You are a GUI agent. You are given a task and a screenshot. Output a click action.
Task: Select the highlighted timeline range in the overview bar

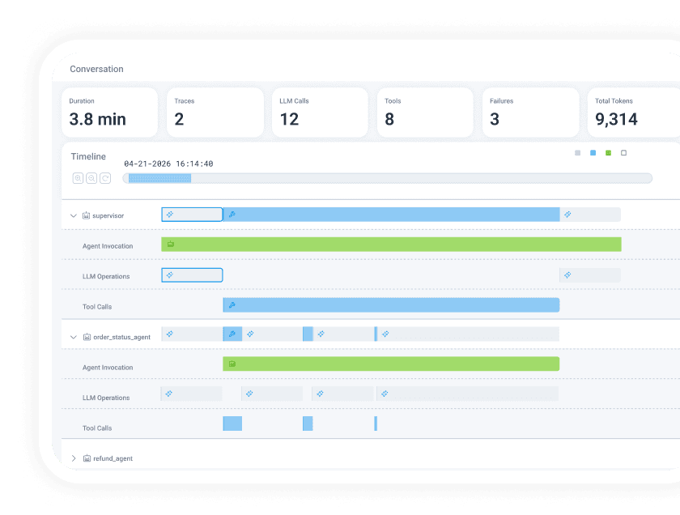159,178
